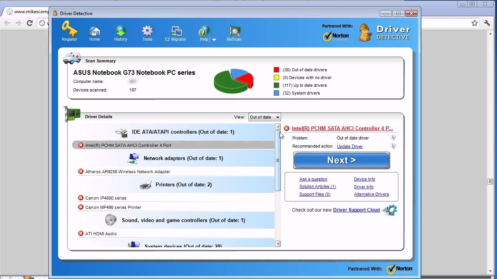Click Norton logo at bottom right
Image resolution: width=497 pixels, height=279 pixels.
[x=400, y=269]
